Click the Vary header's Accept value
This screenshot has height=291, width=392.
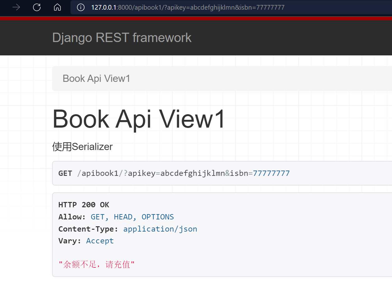click(100, 241)
